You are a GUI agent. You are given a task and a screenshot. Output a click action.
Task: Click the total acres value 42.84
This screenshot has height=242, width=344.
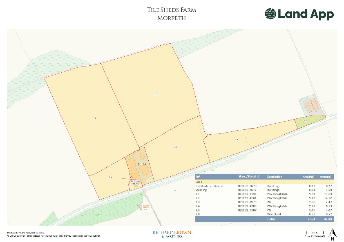[328, 219]
